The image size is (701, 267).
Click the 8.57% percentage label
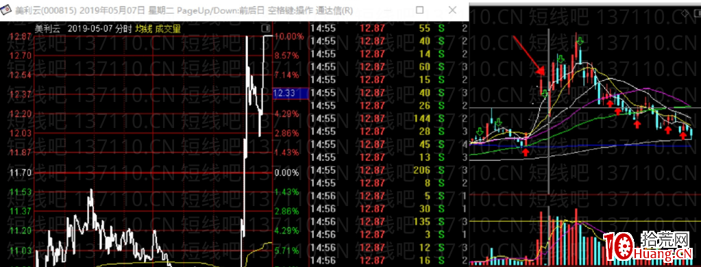286,56
